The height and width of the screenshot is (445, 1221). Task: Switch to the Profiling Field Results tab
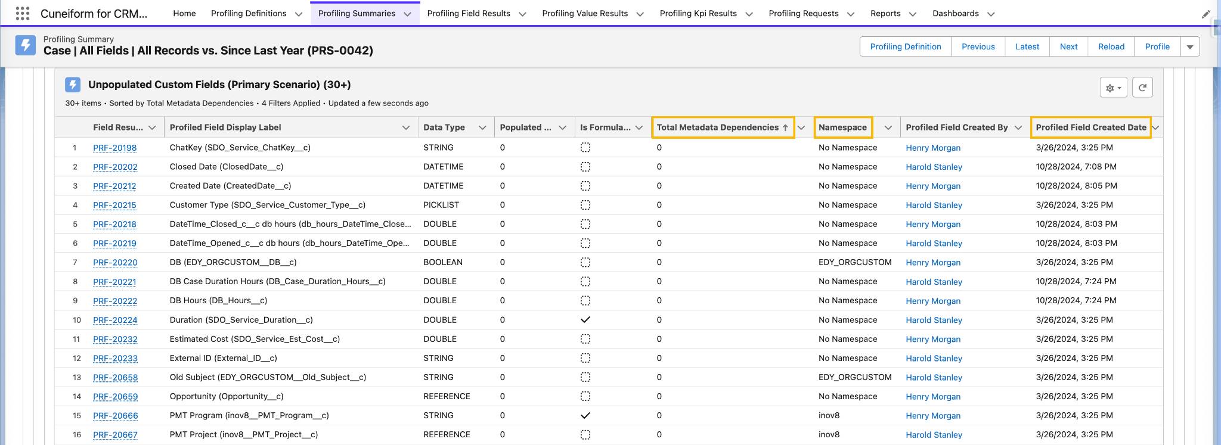[x=469, y=13]
